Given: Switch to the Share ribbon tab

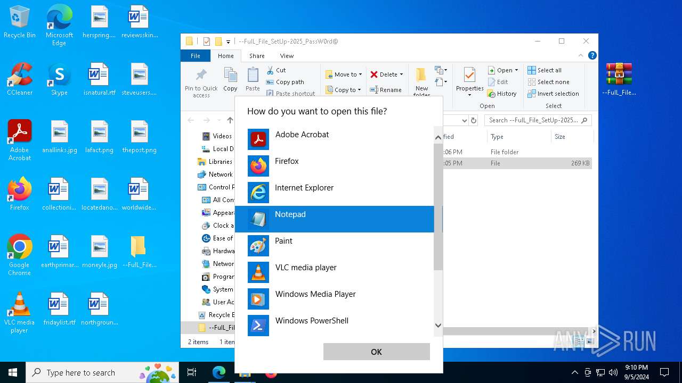Looking at the screenshot, I should click(257, 56).
